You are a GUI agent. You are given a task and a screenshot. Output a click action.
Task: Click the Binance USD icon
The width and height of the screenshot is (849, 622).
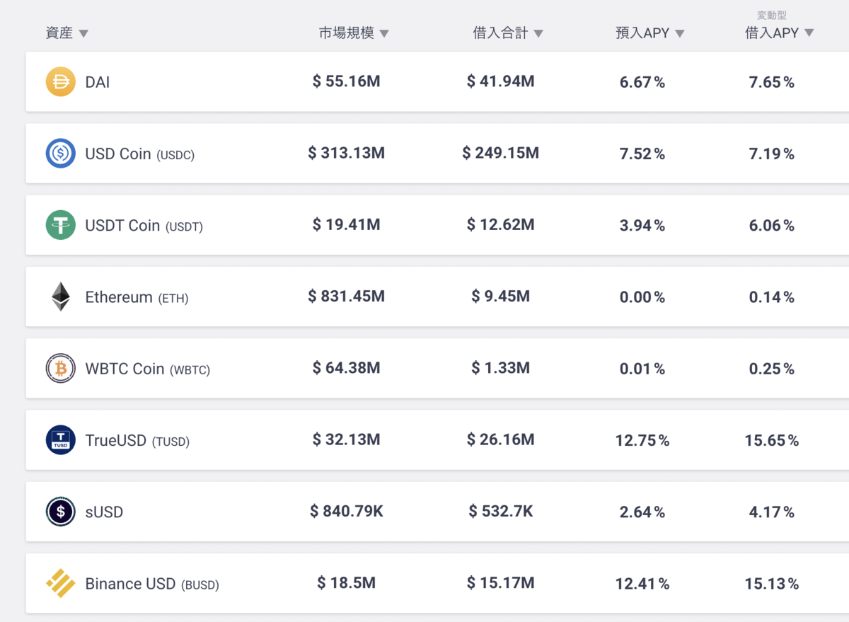pos(61,583)
